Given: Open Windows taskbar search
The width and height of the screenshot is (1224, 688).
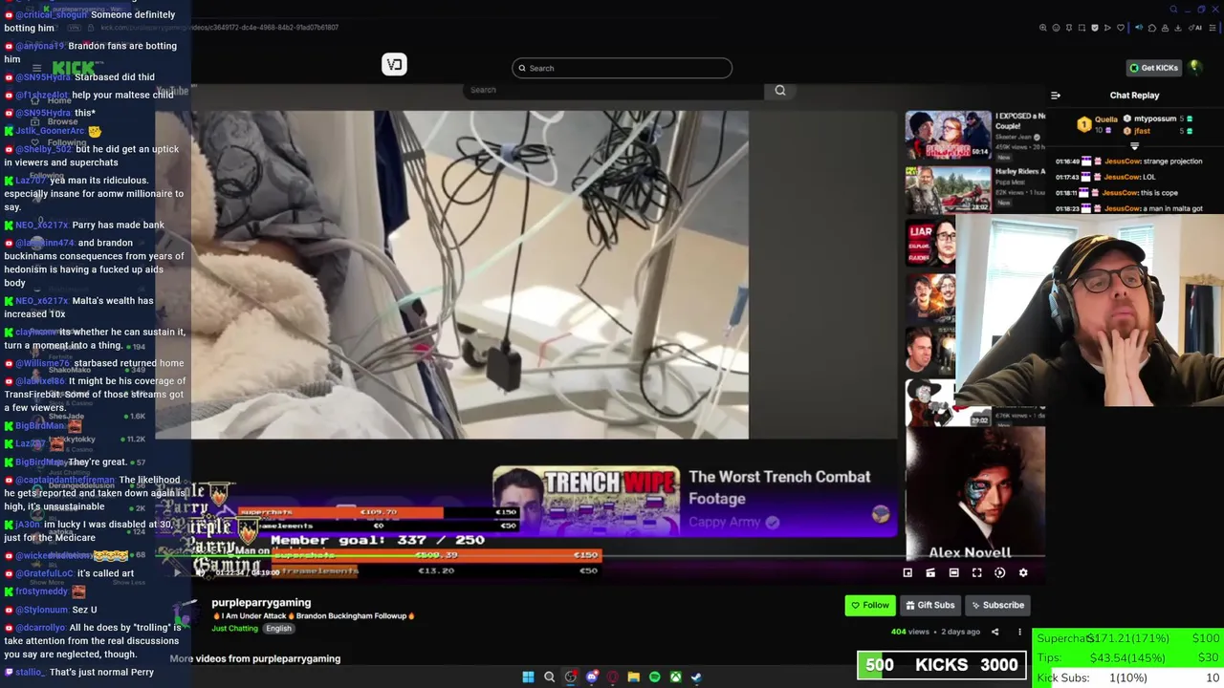Looking at the screenshot, I should [x=549, y=677].
